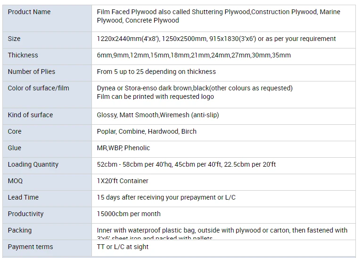Click the Payment terms TT or L/C value
The image size is (362, 258).
point(123,247)
